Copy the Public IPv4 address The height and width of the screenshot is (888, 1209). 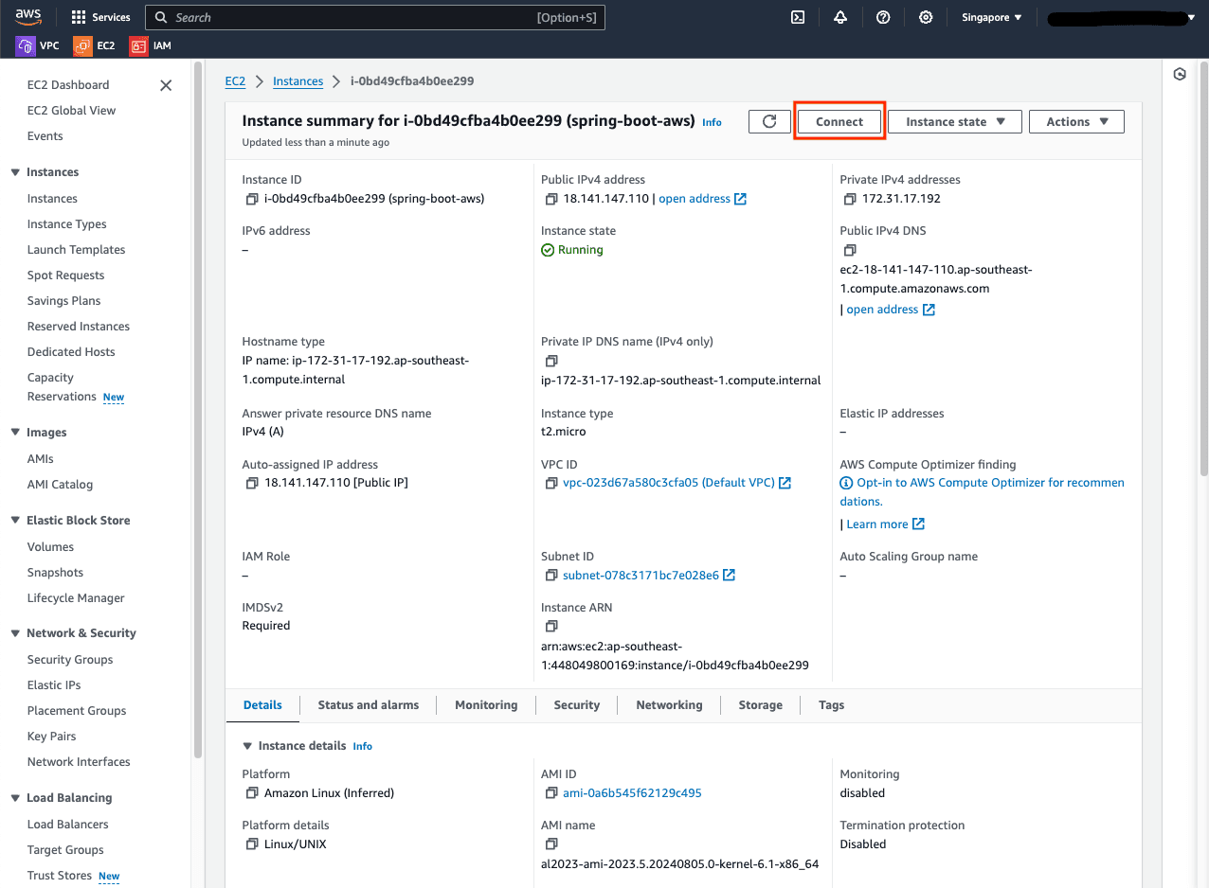(551, 199)
